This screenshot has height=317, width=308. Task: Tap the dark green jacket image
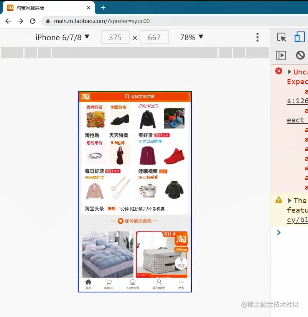175,190
